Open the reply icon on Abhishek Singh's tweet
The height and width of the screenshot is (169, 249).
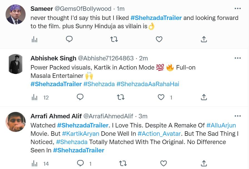[x=80, y=97]
